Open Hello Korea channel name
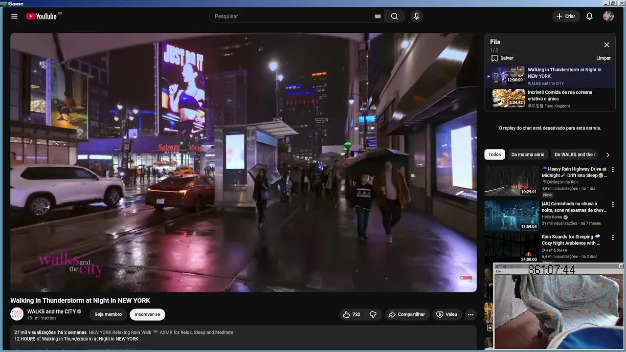Viewport: 626px width, 352px height. [x=552, y=217]
